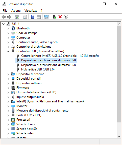Select the highlighted Dispositivo di archiviazione di massa USB
This screenshot has width=122, height=145.
pos(48,60)
